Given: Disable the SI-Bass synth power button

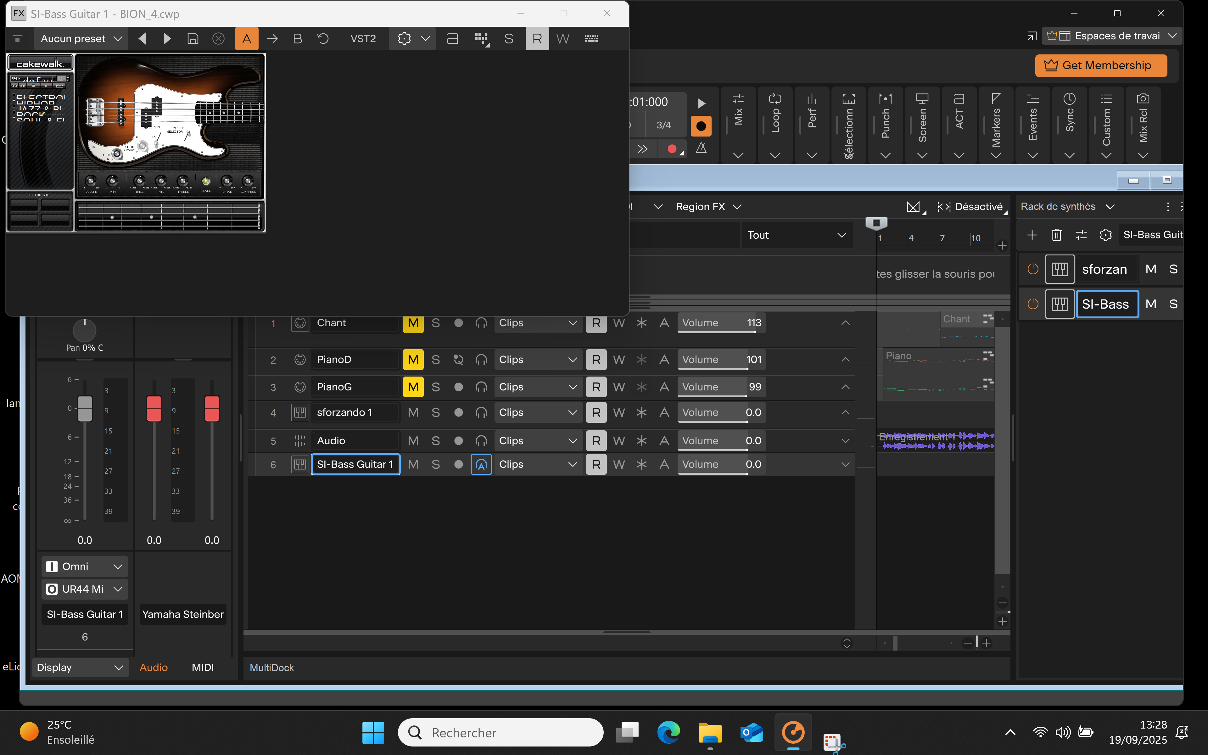Looking at the screenshot, I should tap(1033, 304).
